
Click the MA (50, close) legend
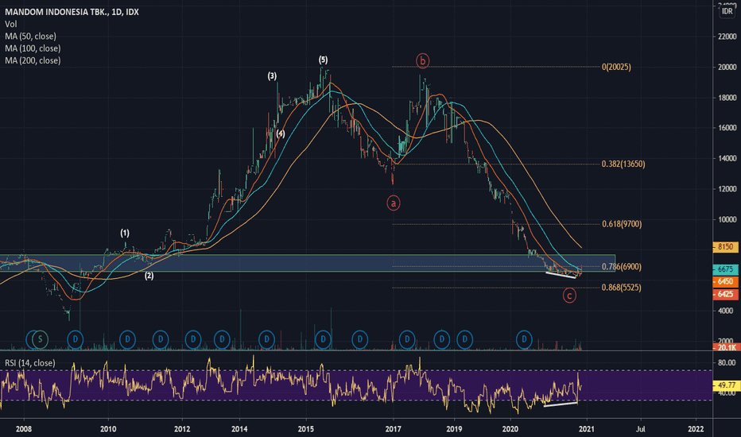point(30,37)
